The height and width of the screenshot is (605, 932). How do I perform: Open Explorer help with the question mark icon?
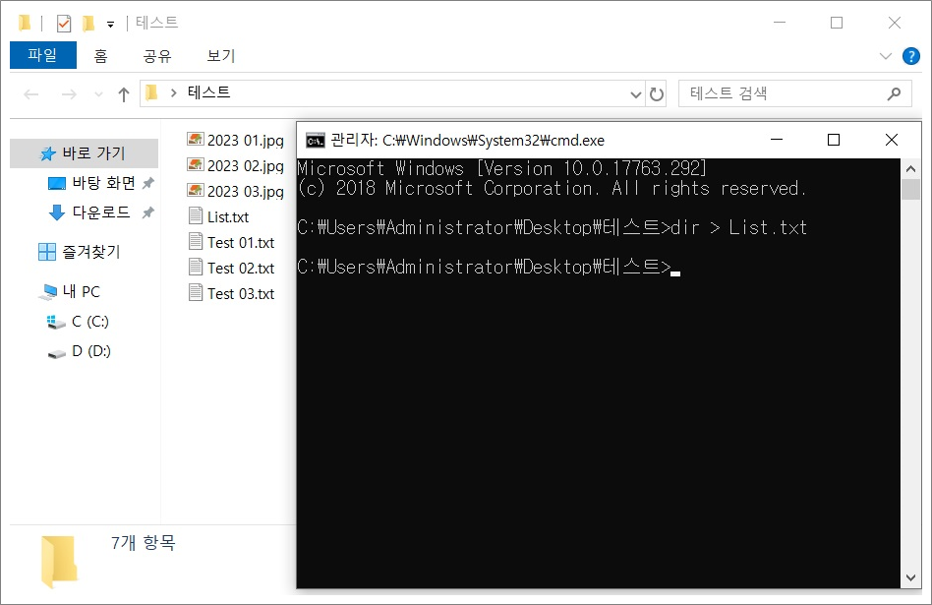910,56
